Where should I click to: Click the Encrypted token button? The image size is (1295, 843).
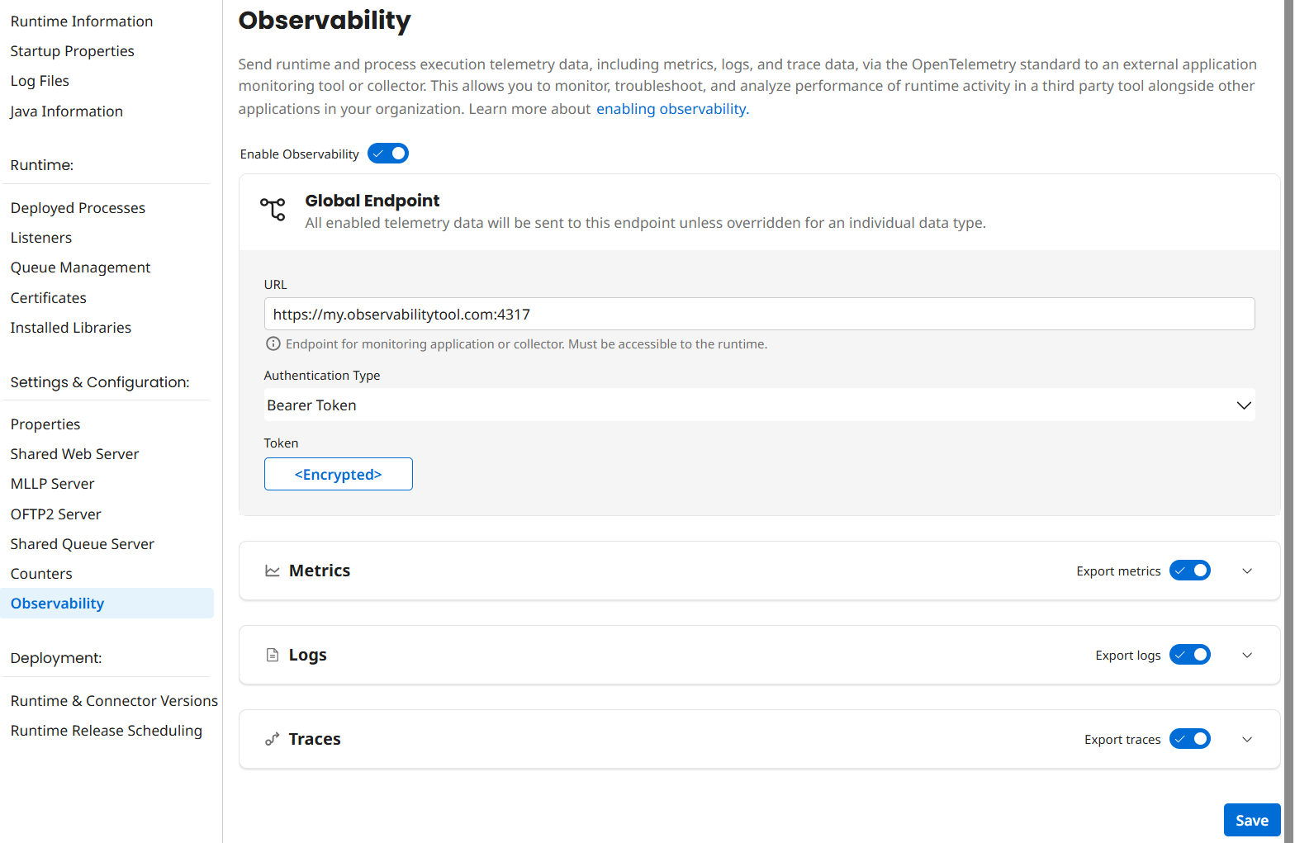[338, 474]
